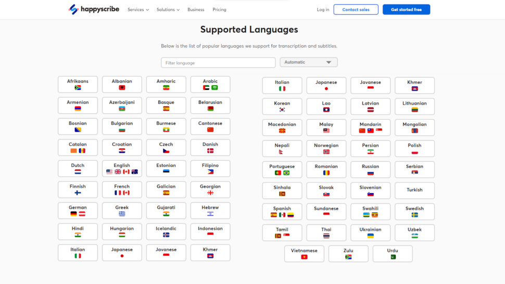
Task: Click Get started free button
Action: (407, 10)
